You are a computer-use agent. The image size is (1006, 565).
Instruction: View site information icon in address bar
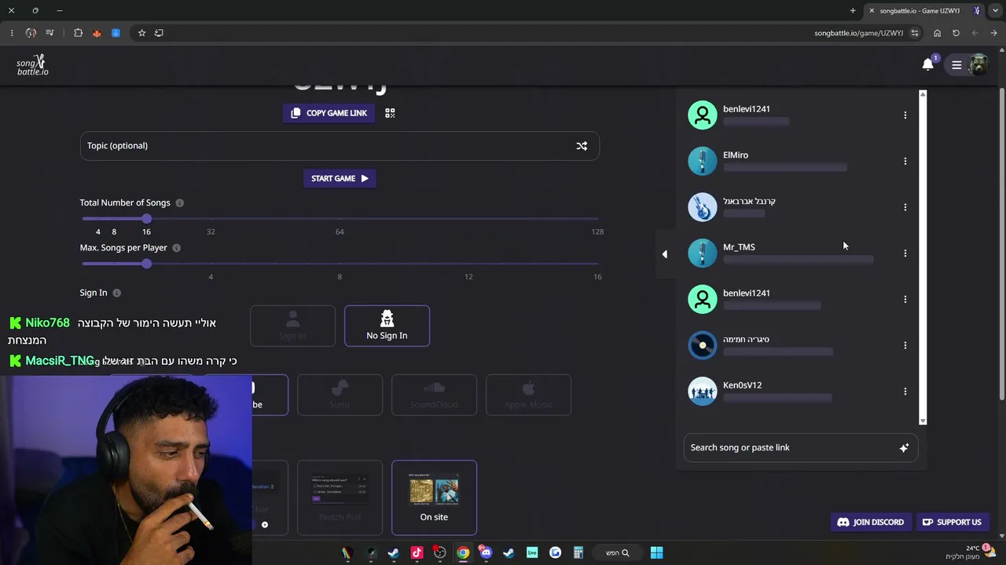coord(915,33)
